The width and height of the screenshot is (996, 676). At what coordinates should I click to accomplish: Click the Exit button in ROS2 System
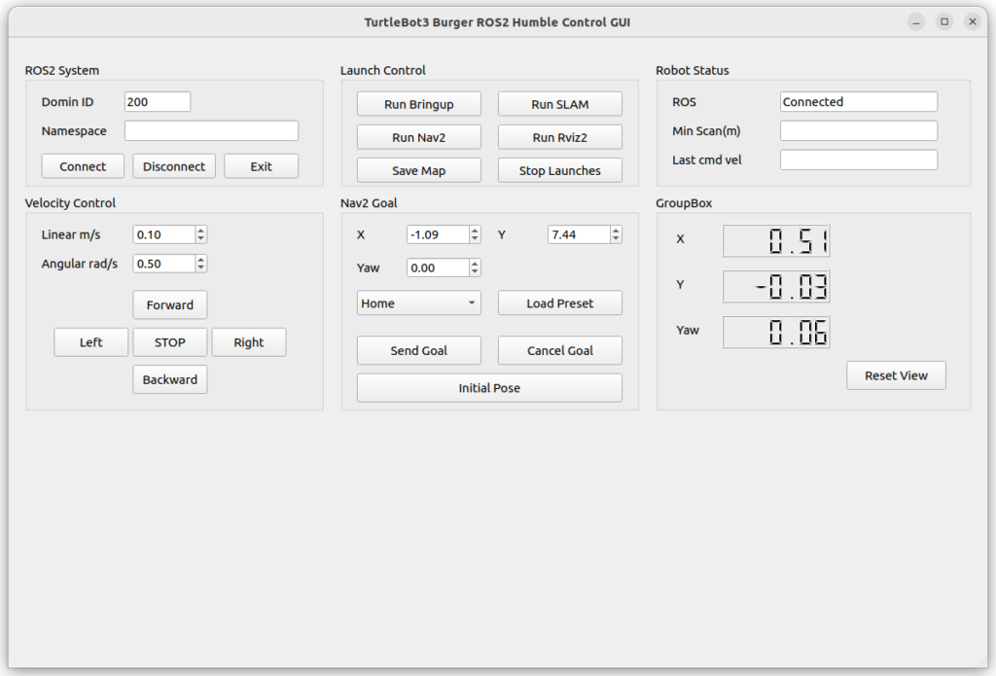(261, 166)
